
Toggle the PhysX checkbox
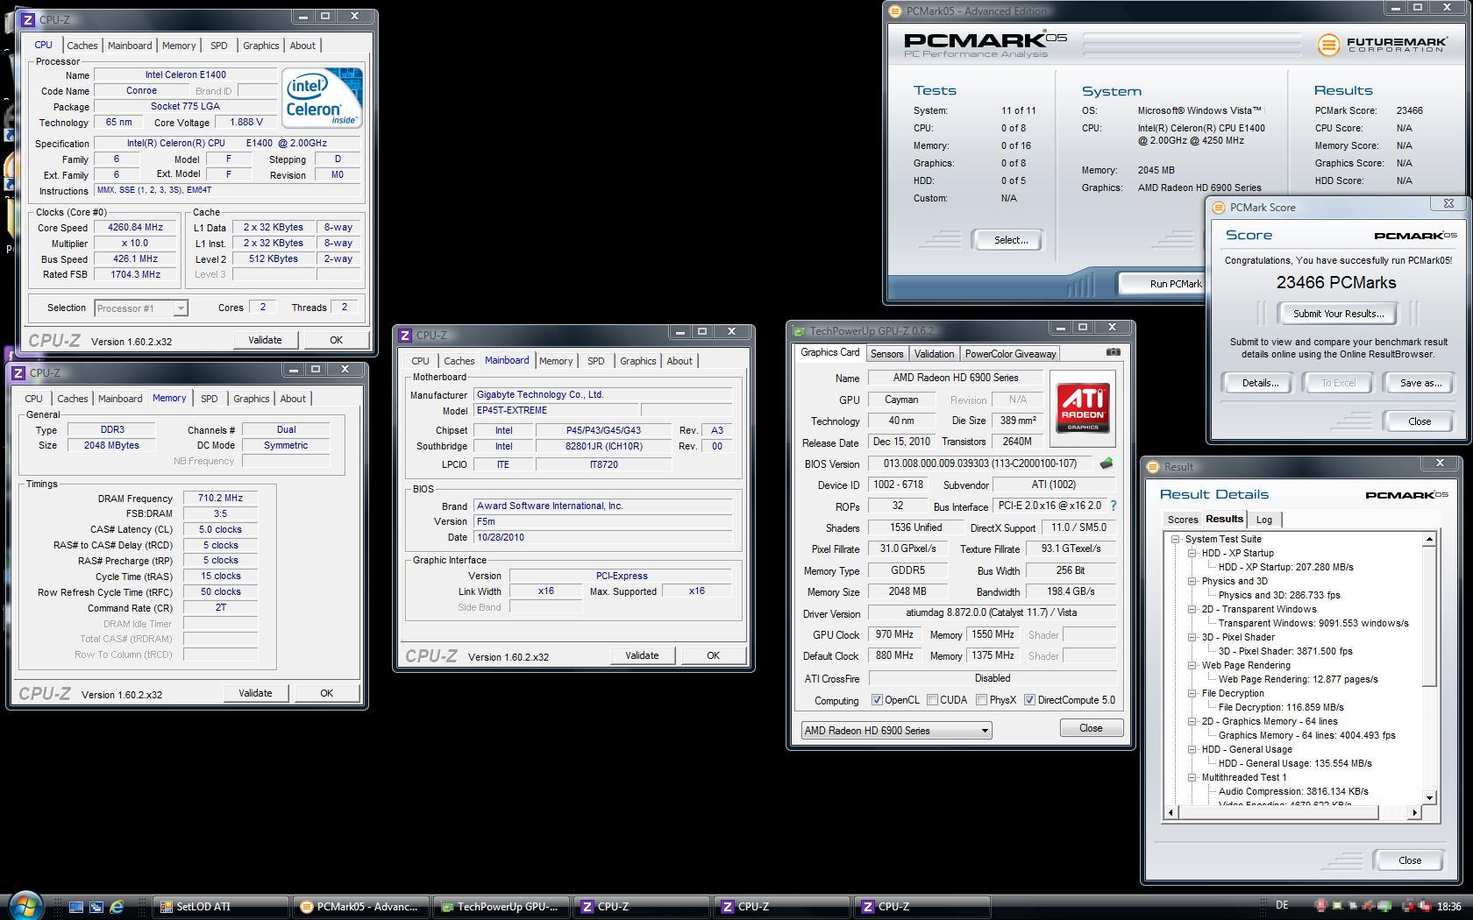[981, 700]
